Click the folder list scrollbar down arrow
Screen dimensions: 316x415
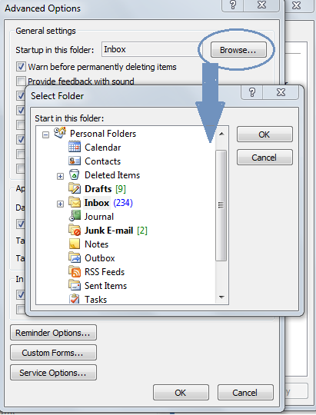pos(221,297)
